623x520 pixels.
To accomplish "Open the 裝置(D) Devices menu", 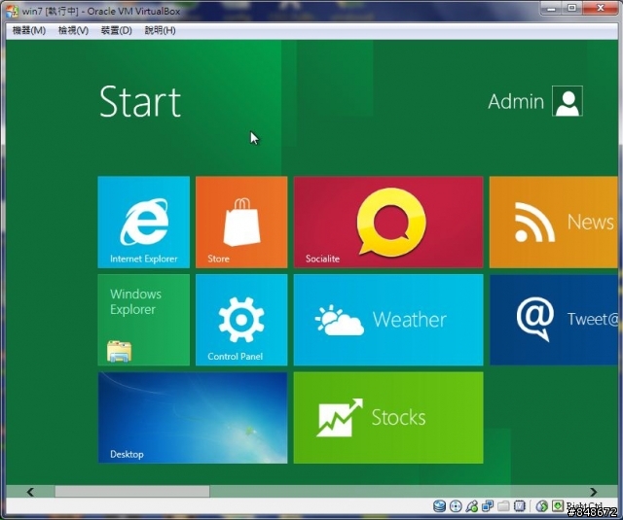I will click(116, 30).
